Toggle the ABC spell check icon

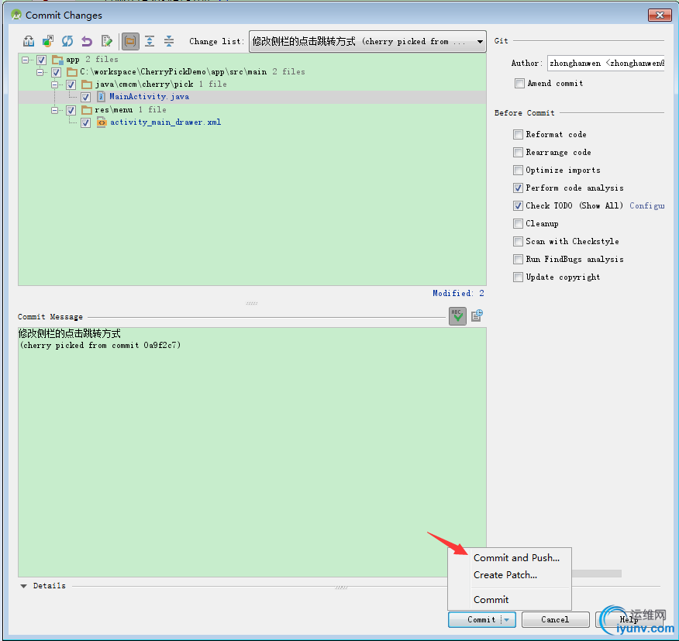(457, 315)
